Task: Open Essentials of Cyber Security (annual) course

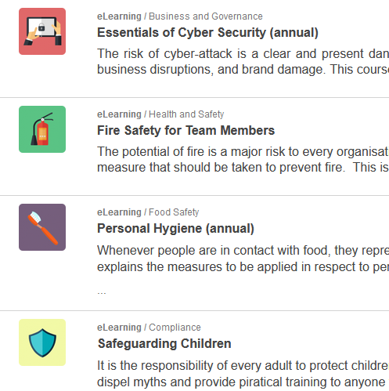Action: click(x=207, y=33)
